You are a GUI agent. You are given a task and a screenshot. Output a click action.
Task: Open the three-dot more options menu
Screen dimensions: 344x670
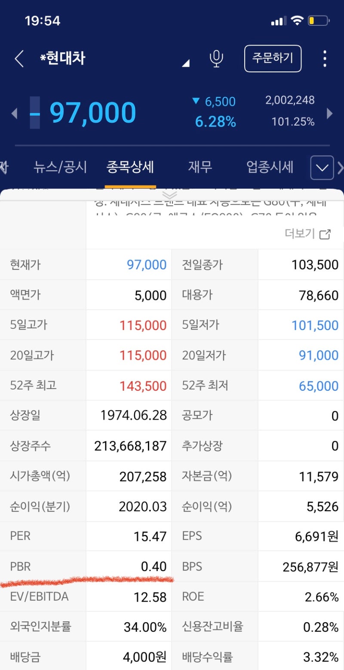tap(325, 59)
